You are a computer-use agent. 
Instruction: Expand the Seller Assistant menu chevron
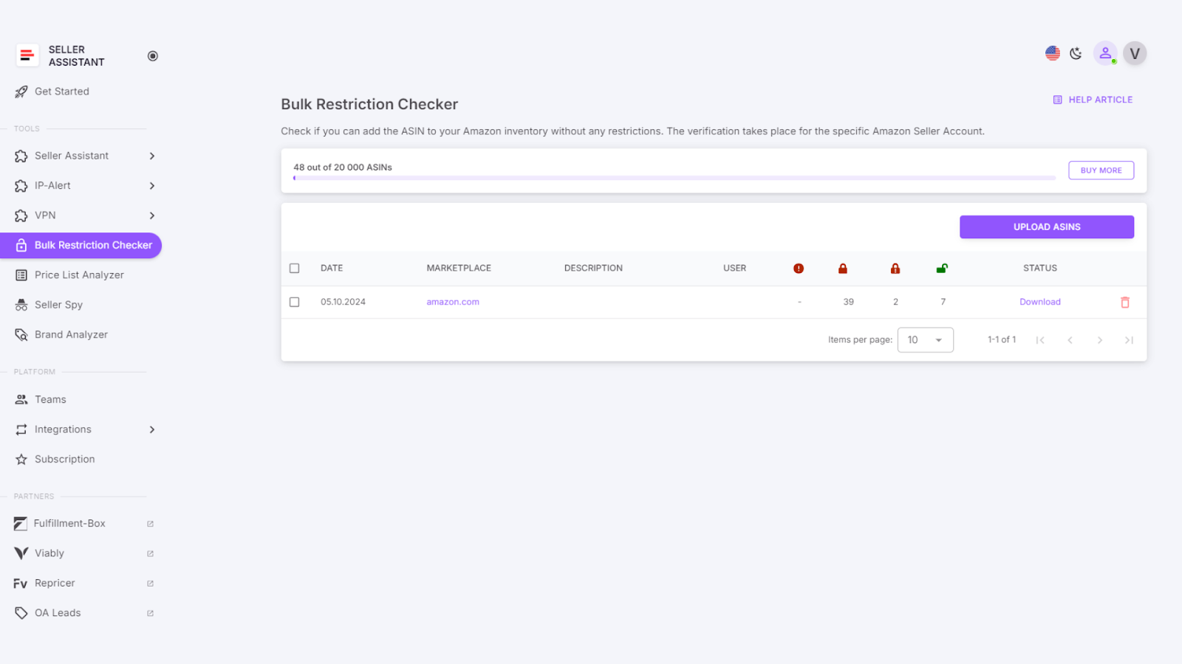click(x=152, y=156)
